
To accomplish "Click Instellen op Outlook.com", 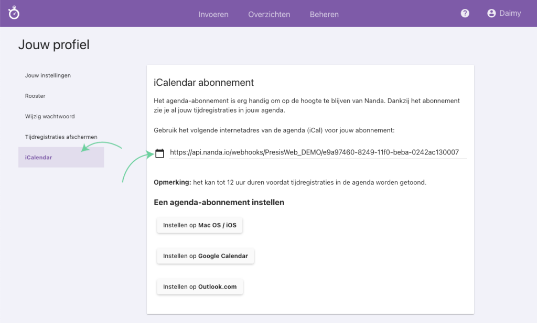I will click(x=200, y=286).
